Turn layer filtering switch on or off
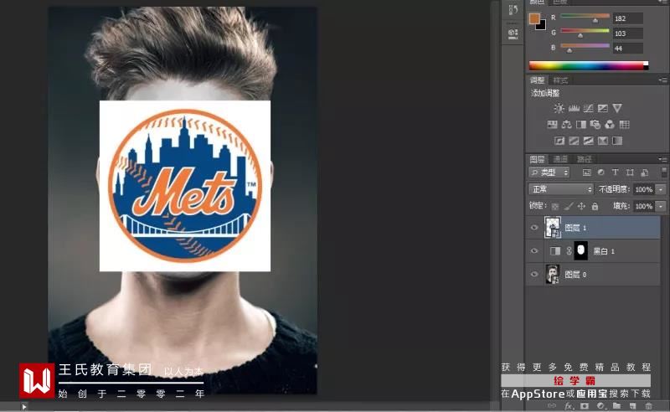Screen dimensions: 670x412 (x=663, y=173)
